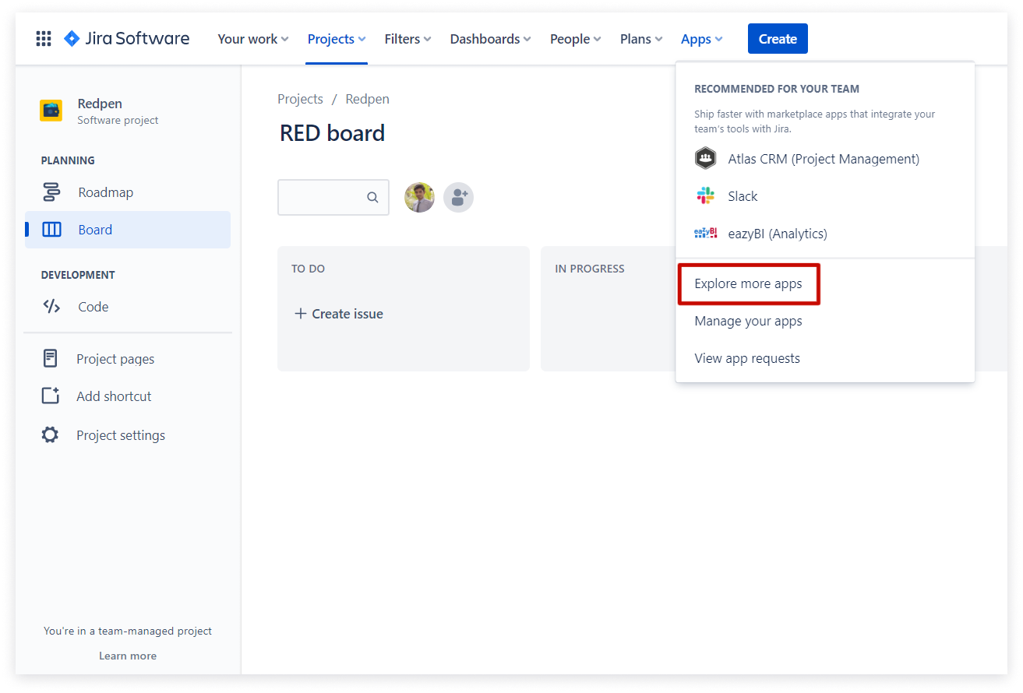Open Board in the sidebar

[128, 230]
